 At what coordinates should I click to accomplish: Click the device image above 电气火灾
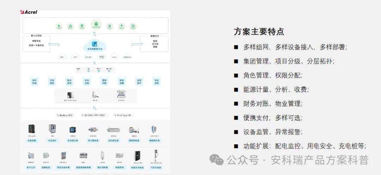coord(31,156)
